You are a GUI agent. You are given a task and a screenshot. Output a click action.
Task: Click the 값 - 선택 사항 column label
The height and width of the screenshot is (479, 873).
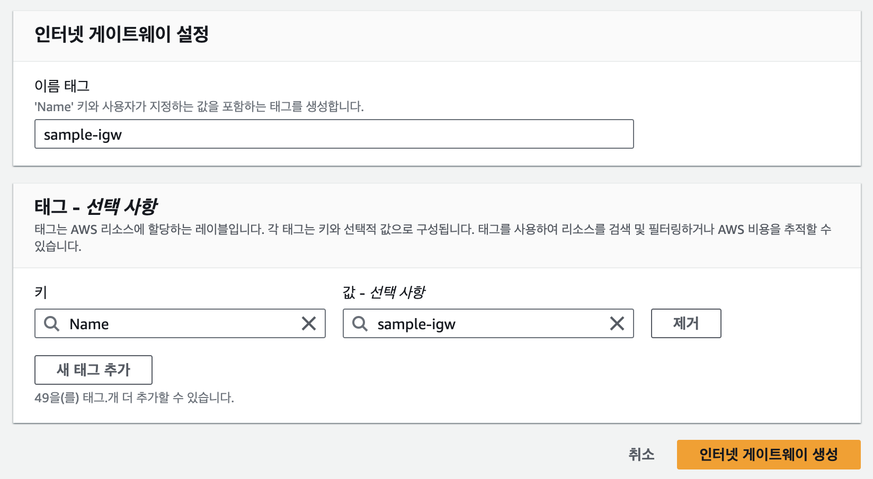384,292
